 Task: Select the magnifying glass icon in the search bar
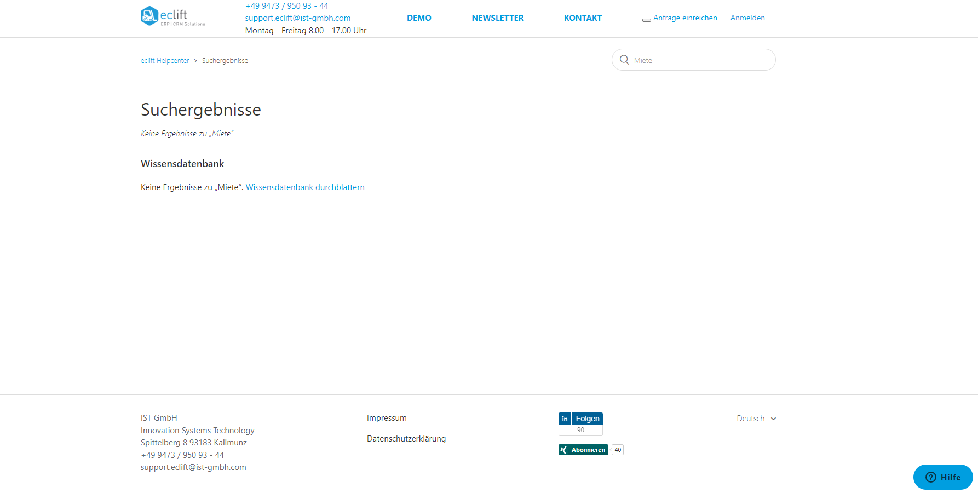[x=625, y=60]
